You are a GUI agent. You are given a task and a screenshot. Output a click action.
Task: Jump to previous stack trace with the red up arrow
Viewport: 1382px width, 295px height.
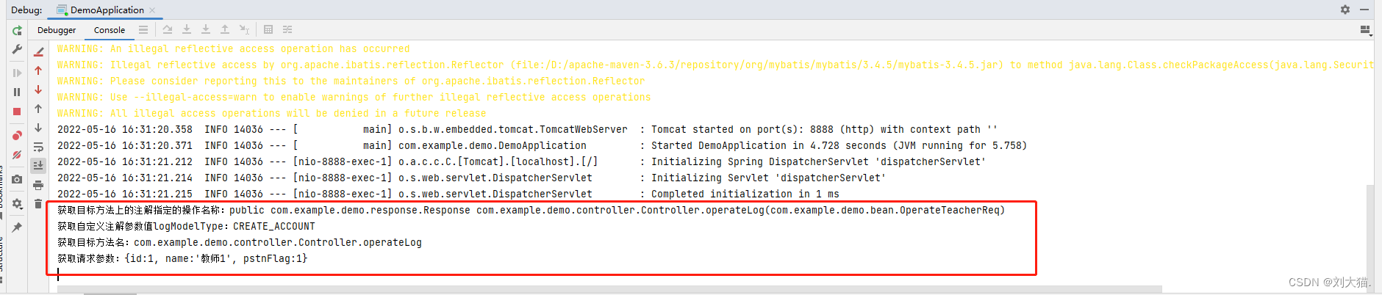39,70
